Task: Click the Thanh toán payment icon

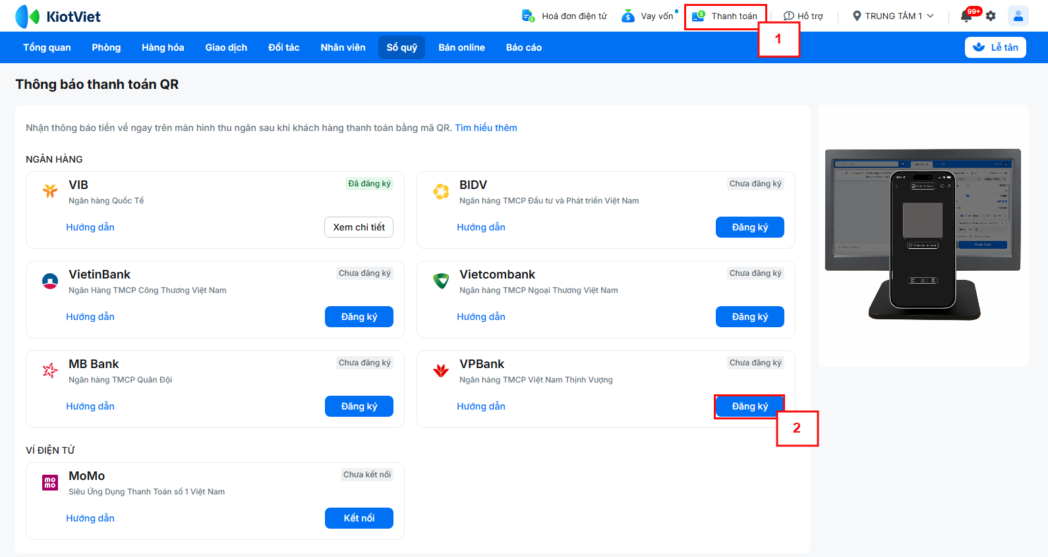Action: click(x=699, y=16)
